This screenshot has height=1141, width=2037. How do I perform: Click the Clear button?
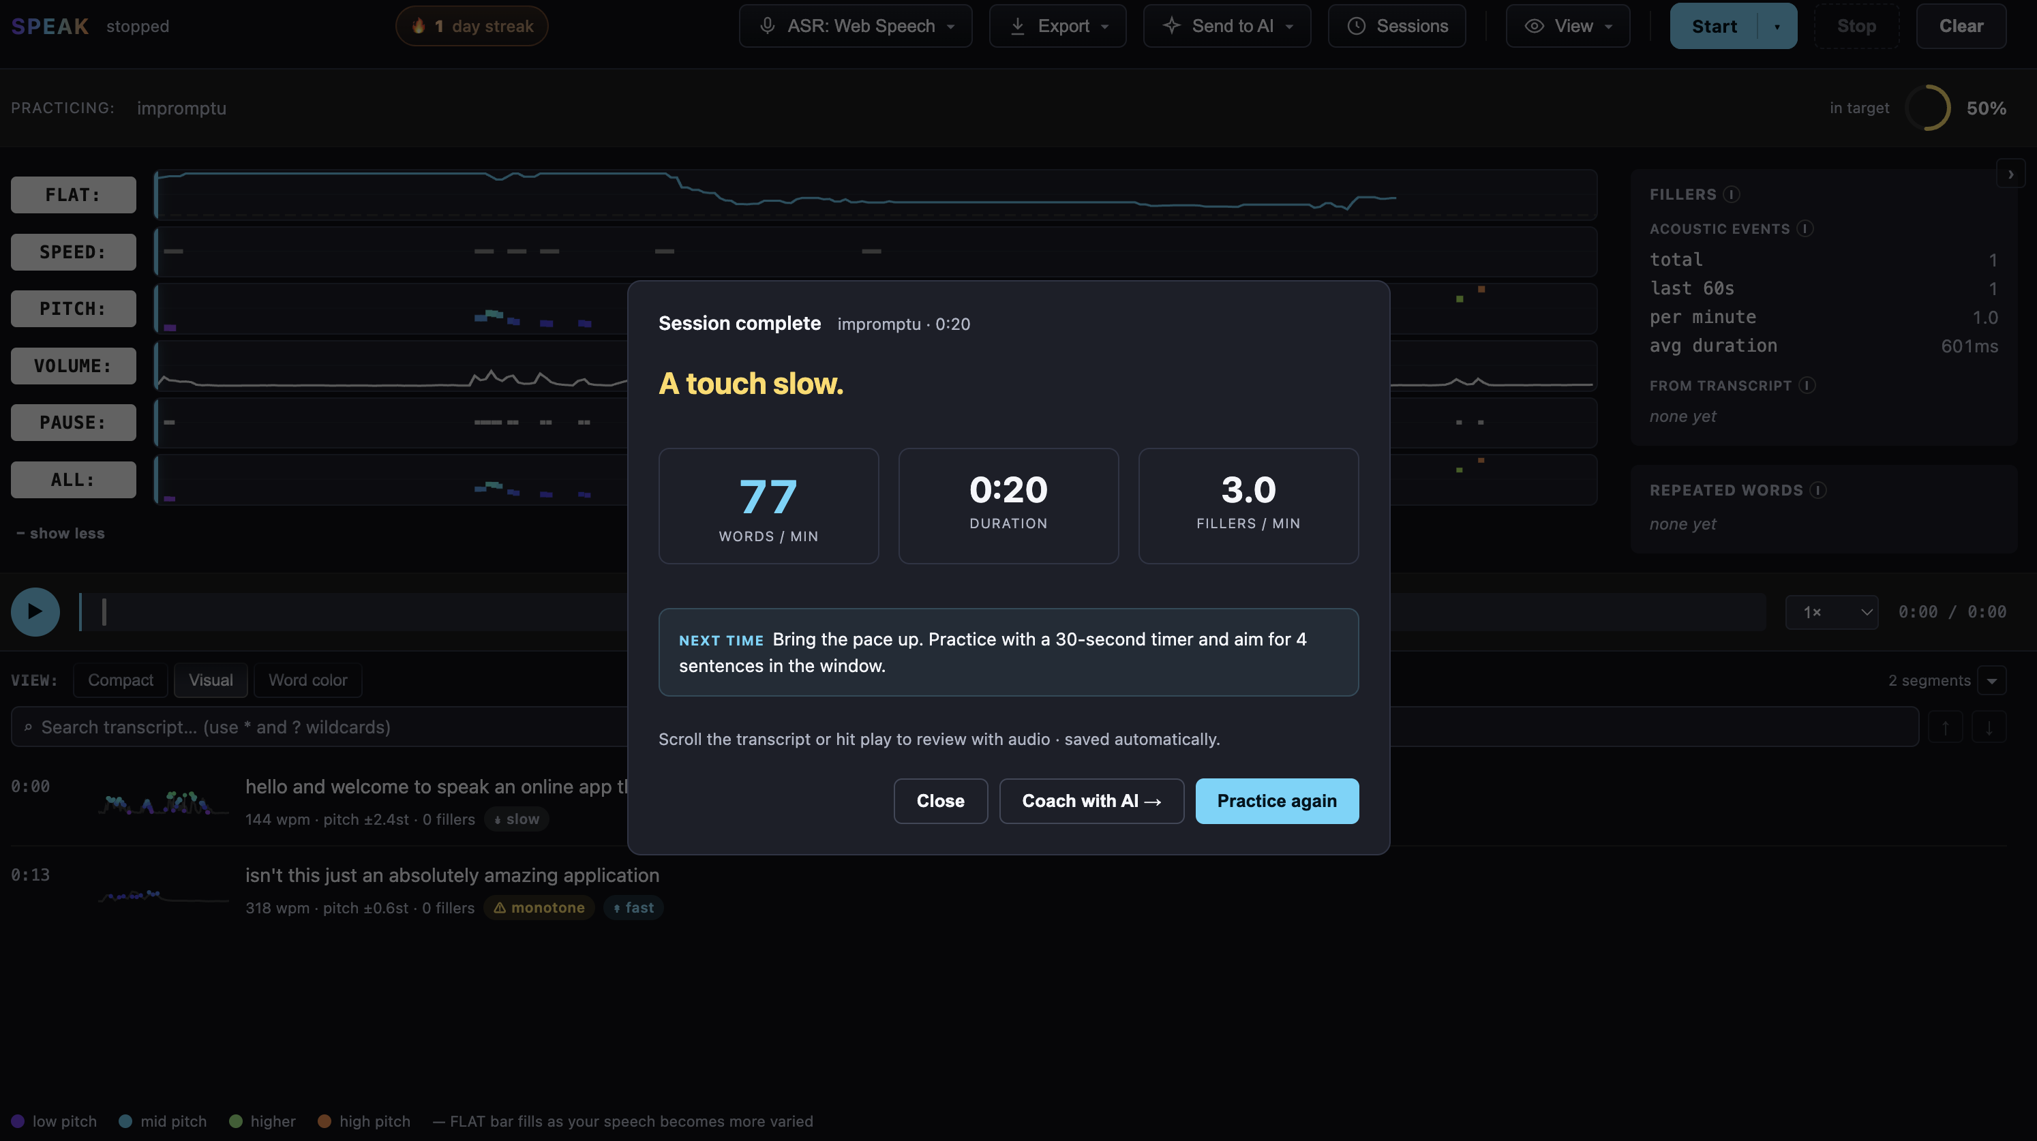pyautogui.click(x=1961, y=26)
